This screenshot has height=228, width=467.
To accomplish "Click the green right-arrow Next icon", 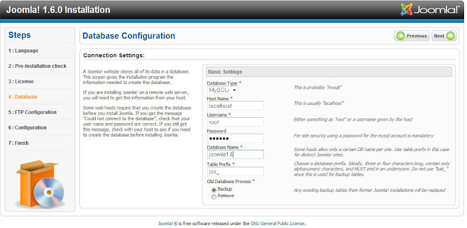I will click(x=450, y=36).
